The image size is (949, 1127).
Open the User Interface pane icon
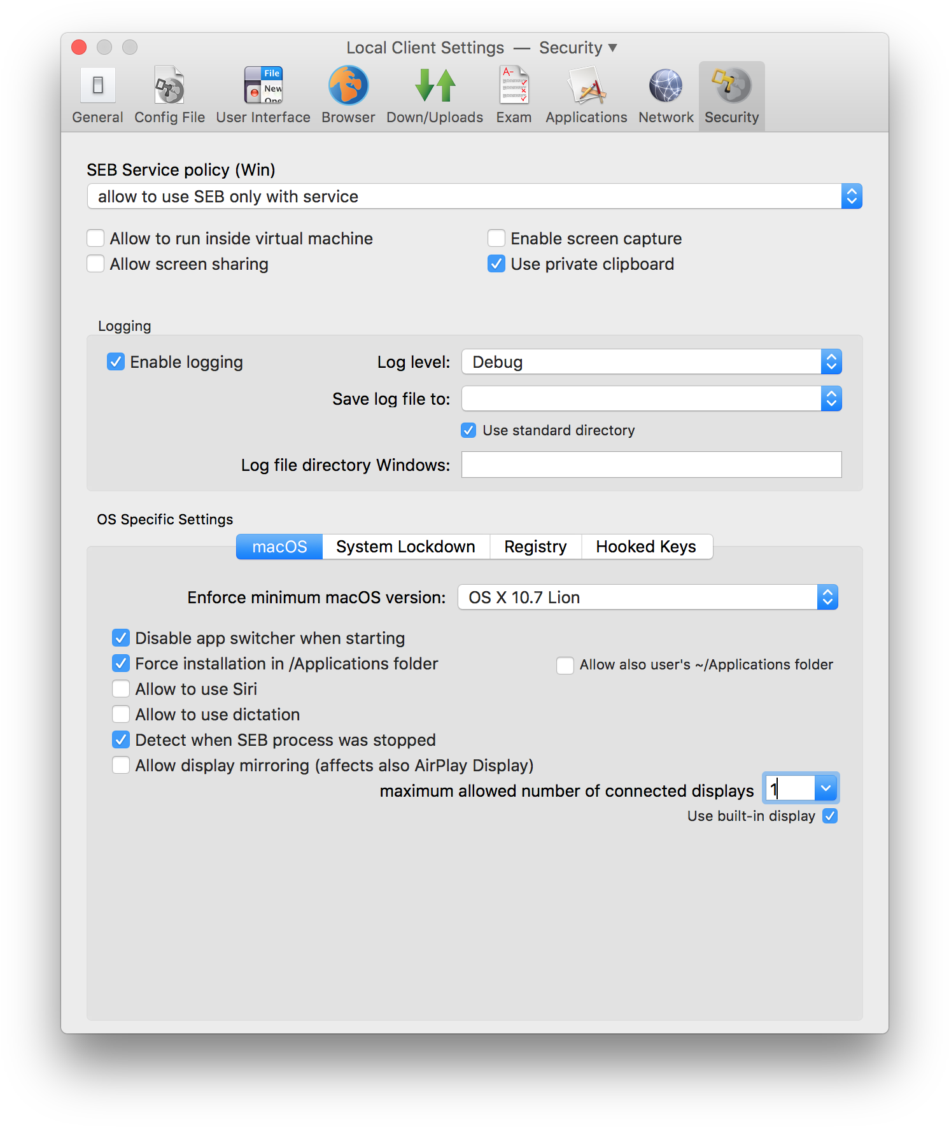click(x=263, y=85)
